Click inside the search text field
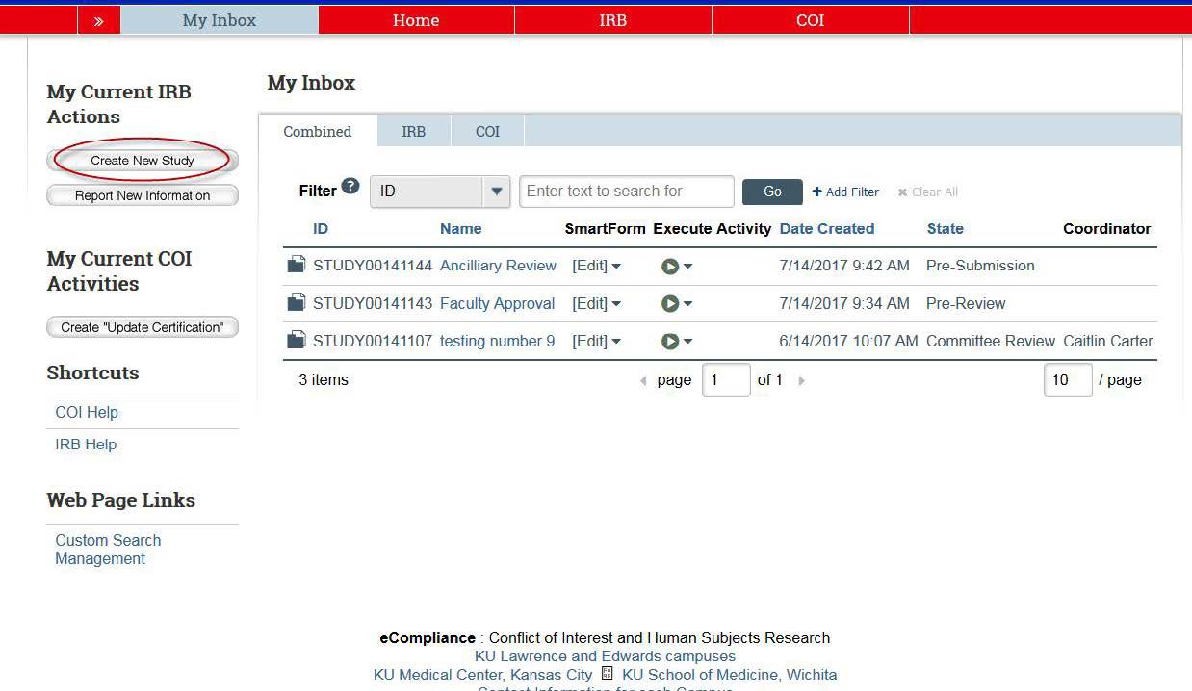1192x691 pixels. point(626,191)
